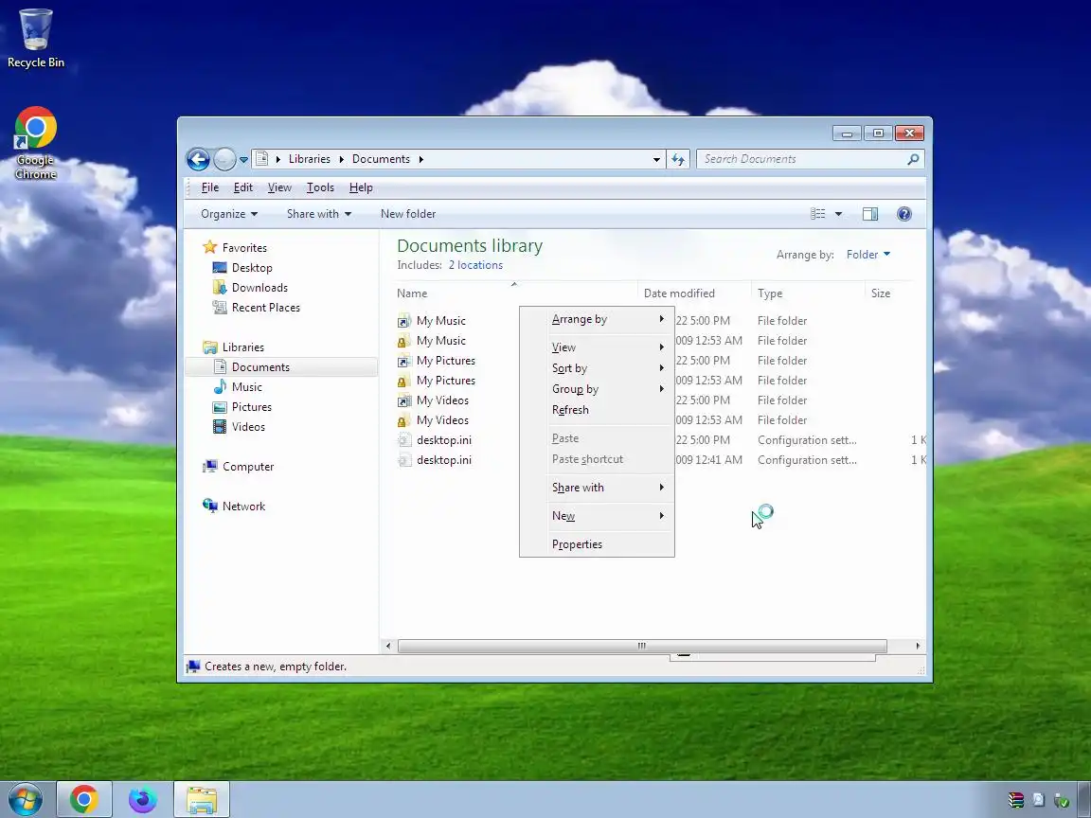Viewport: 1091px width, 818px height.
Task: Click the 2 locations link
Action: [x=475, y=265]
